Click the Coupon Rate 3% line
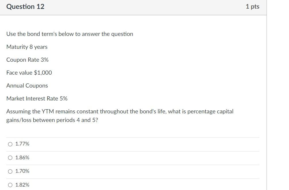This screenshot has height=190, width=289. (28, 60)
